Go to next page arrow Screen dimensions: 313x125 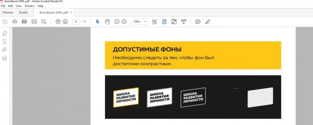point(65,22)
